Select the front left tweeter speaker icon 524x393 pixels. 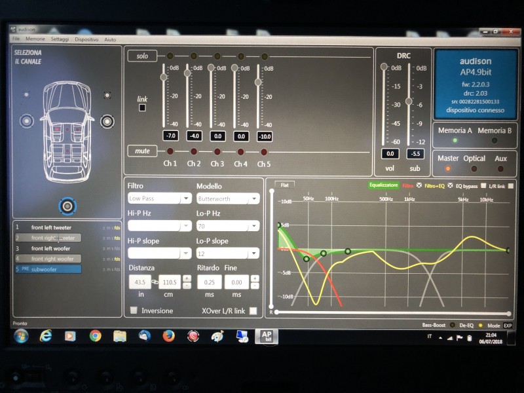pyautogui.click(x=26, y=94)
